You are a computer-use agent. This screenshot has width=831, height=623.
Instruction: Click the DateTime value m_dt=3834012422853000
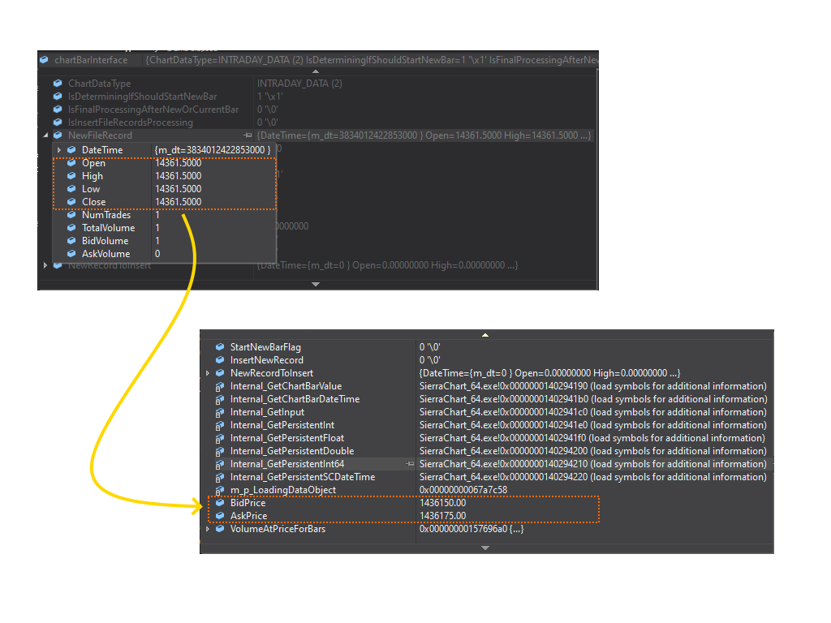coord(213,150)
